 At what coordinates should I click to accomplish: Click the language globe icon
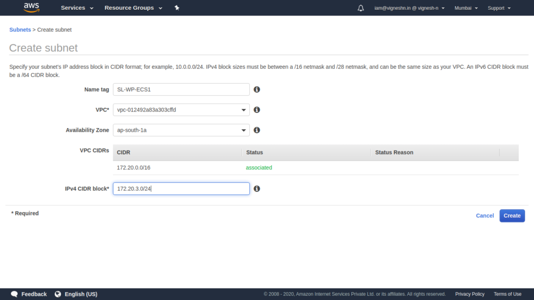(x=58, y=294)
